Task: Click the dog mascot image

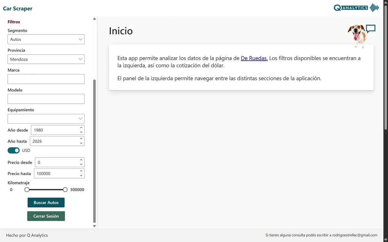Action: point(357,36)
